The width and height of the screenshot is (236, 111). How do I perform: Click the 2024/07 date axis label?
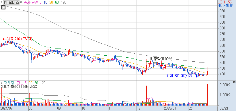[x=6, y=108]
